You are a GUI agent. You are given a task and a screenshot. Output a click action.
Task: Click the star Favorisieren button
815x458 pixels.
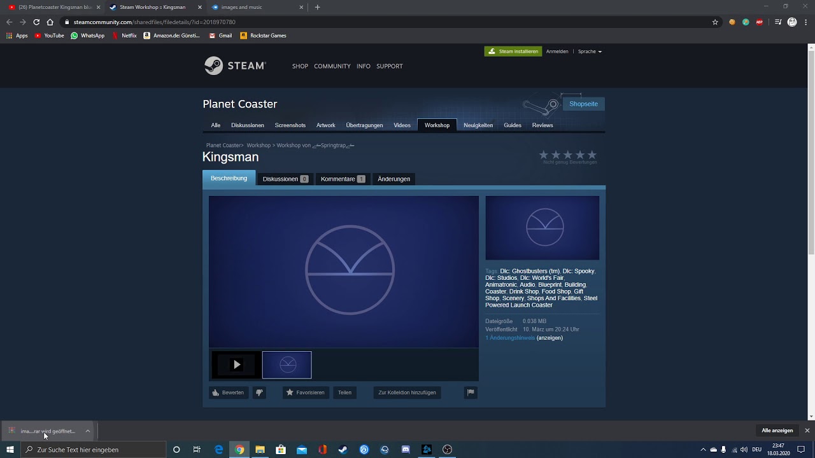306,392
